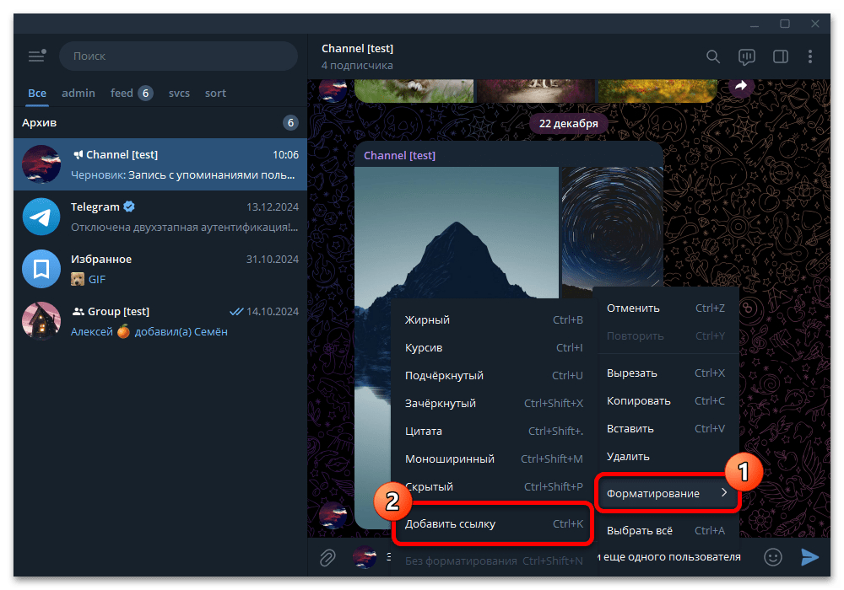Choose Удалить in context menu
The image size is (844, 590).
click(x=666, y=457)
